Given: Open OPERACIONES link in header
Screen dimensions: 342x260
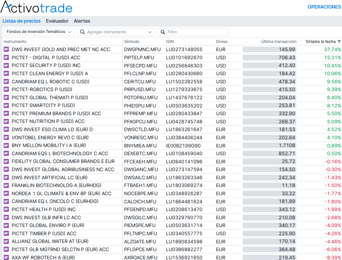Looking at the screenshot, I should [x=324, y=7].
